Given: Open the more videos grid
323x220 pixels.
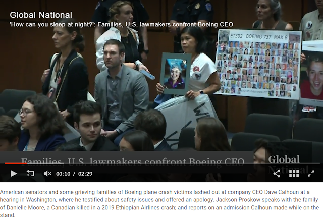Looking at the screenshot, I should (294, 174).
